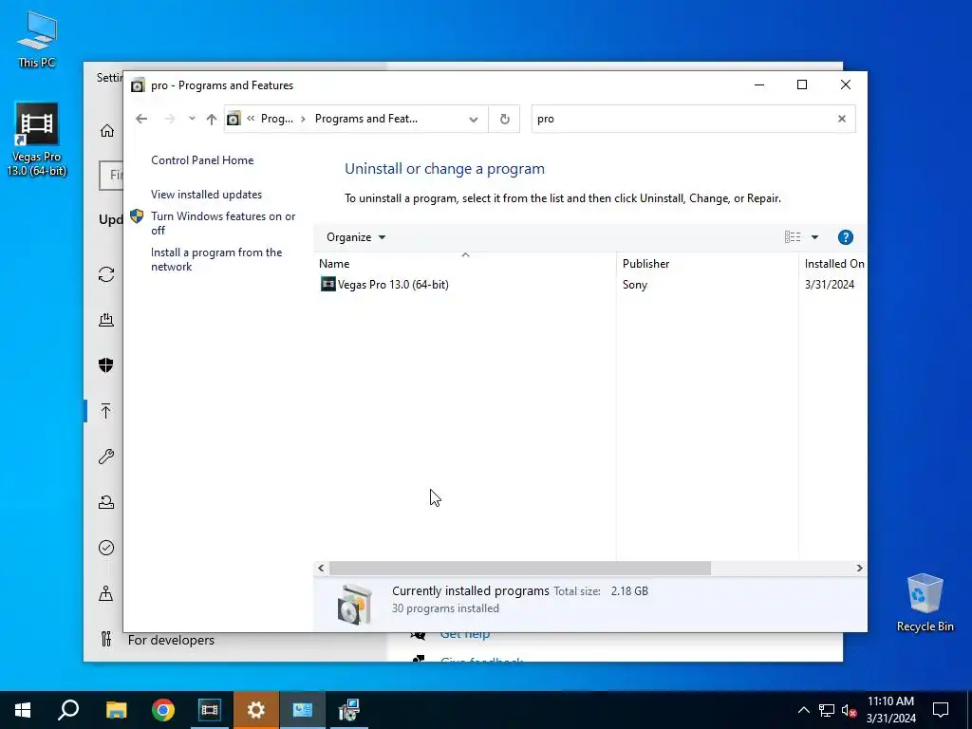Open Backup upload arrow icon in Settings

coord(106,410)
